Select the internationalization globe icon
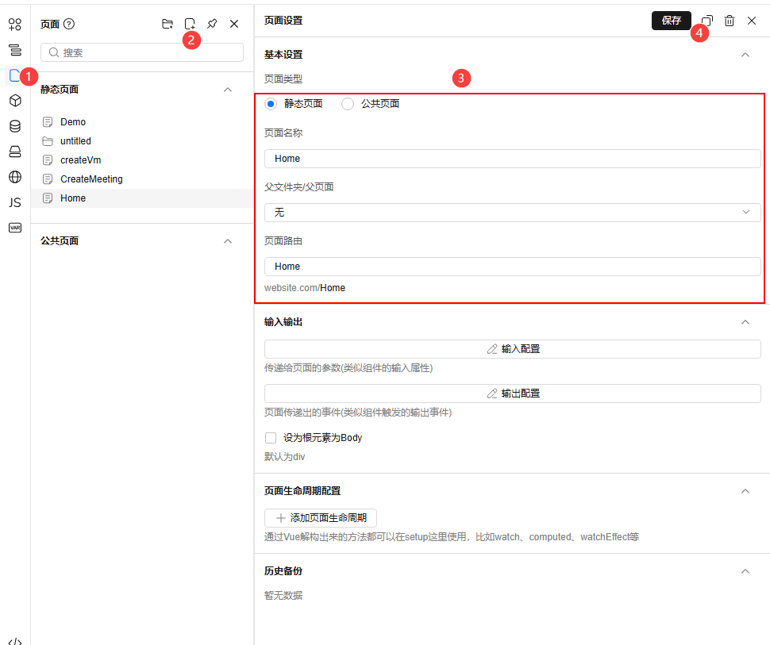This screenshot has height=645, width=770. click(x=14, y=177)
